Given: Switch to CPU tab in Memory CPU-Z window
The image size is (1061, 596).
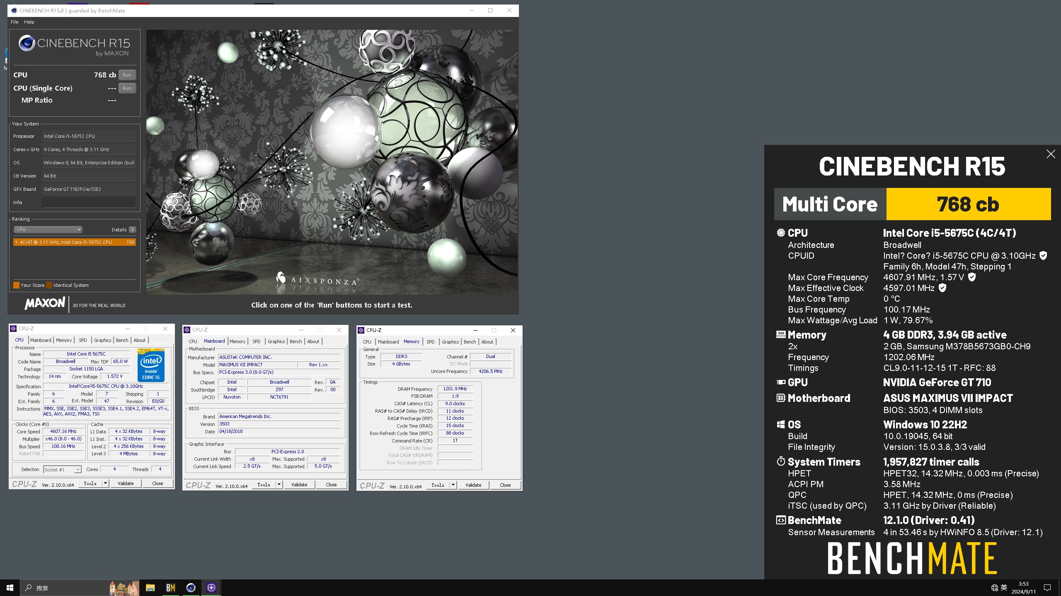Looking at the screenshot, I should pyautogui.click(x=367, y=342).
